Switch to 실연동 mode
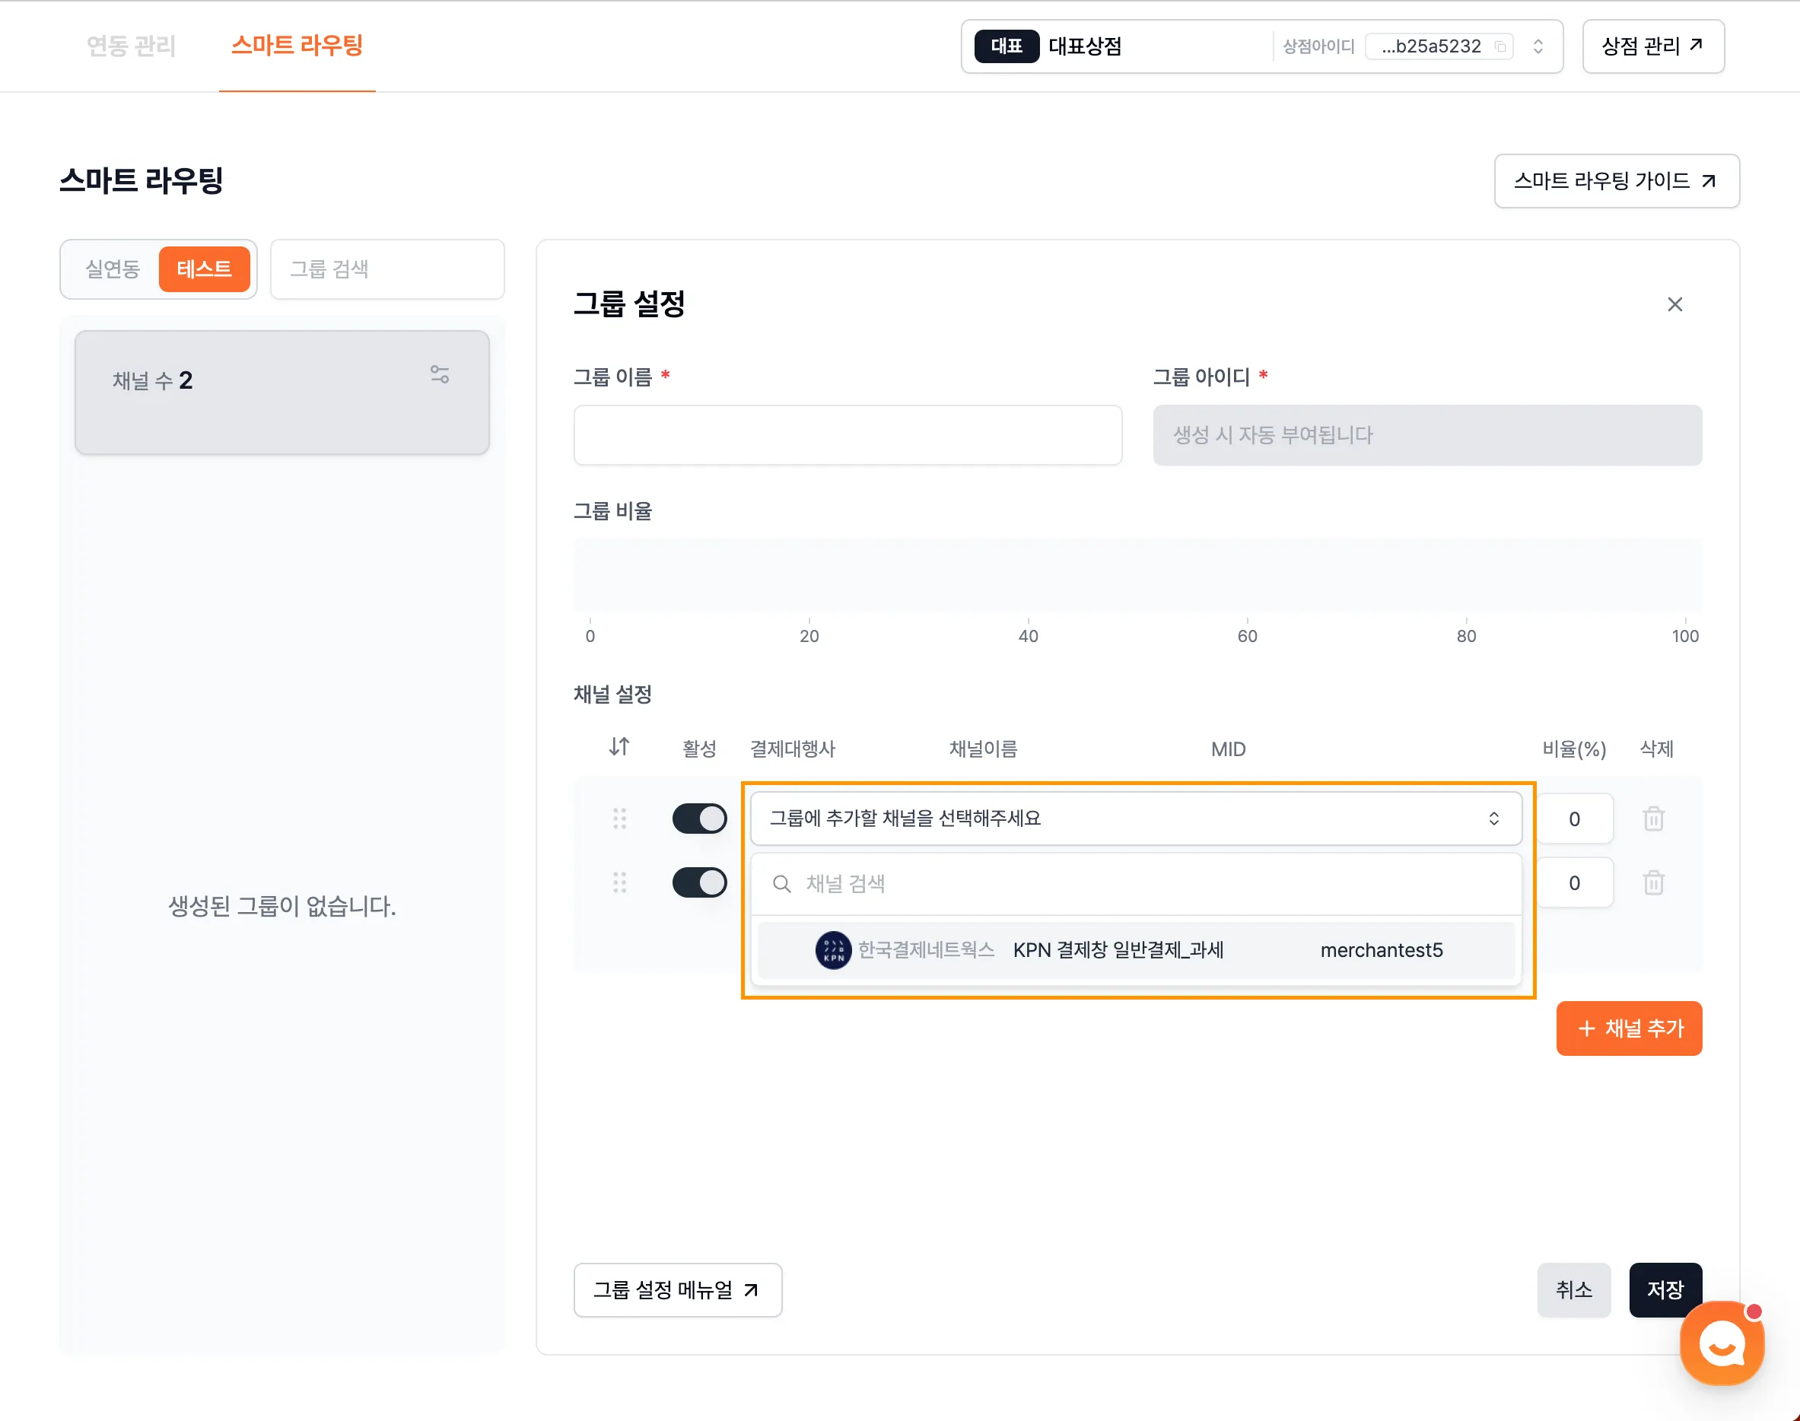 pos(113,269)
